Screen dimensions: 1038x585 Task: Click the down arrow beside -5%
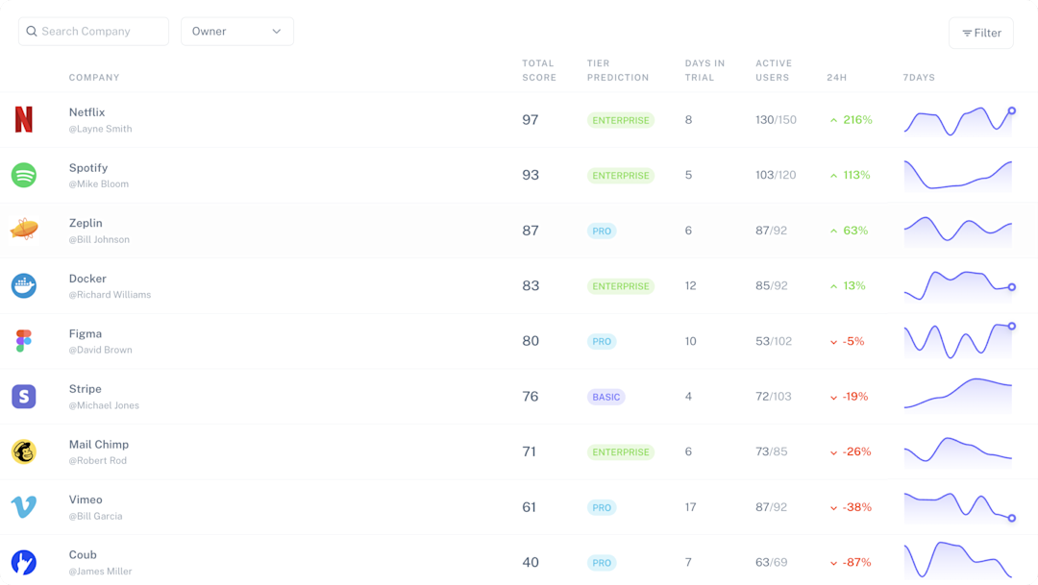833,342
